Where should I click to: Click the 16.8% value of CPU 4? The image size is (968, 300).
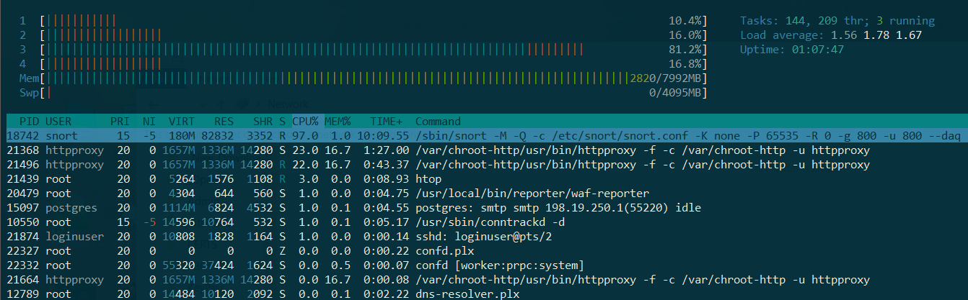(685, 63)
